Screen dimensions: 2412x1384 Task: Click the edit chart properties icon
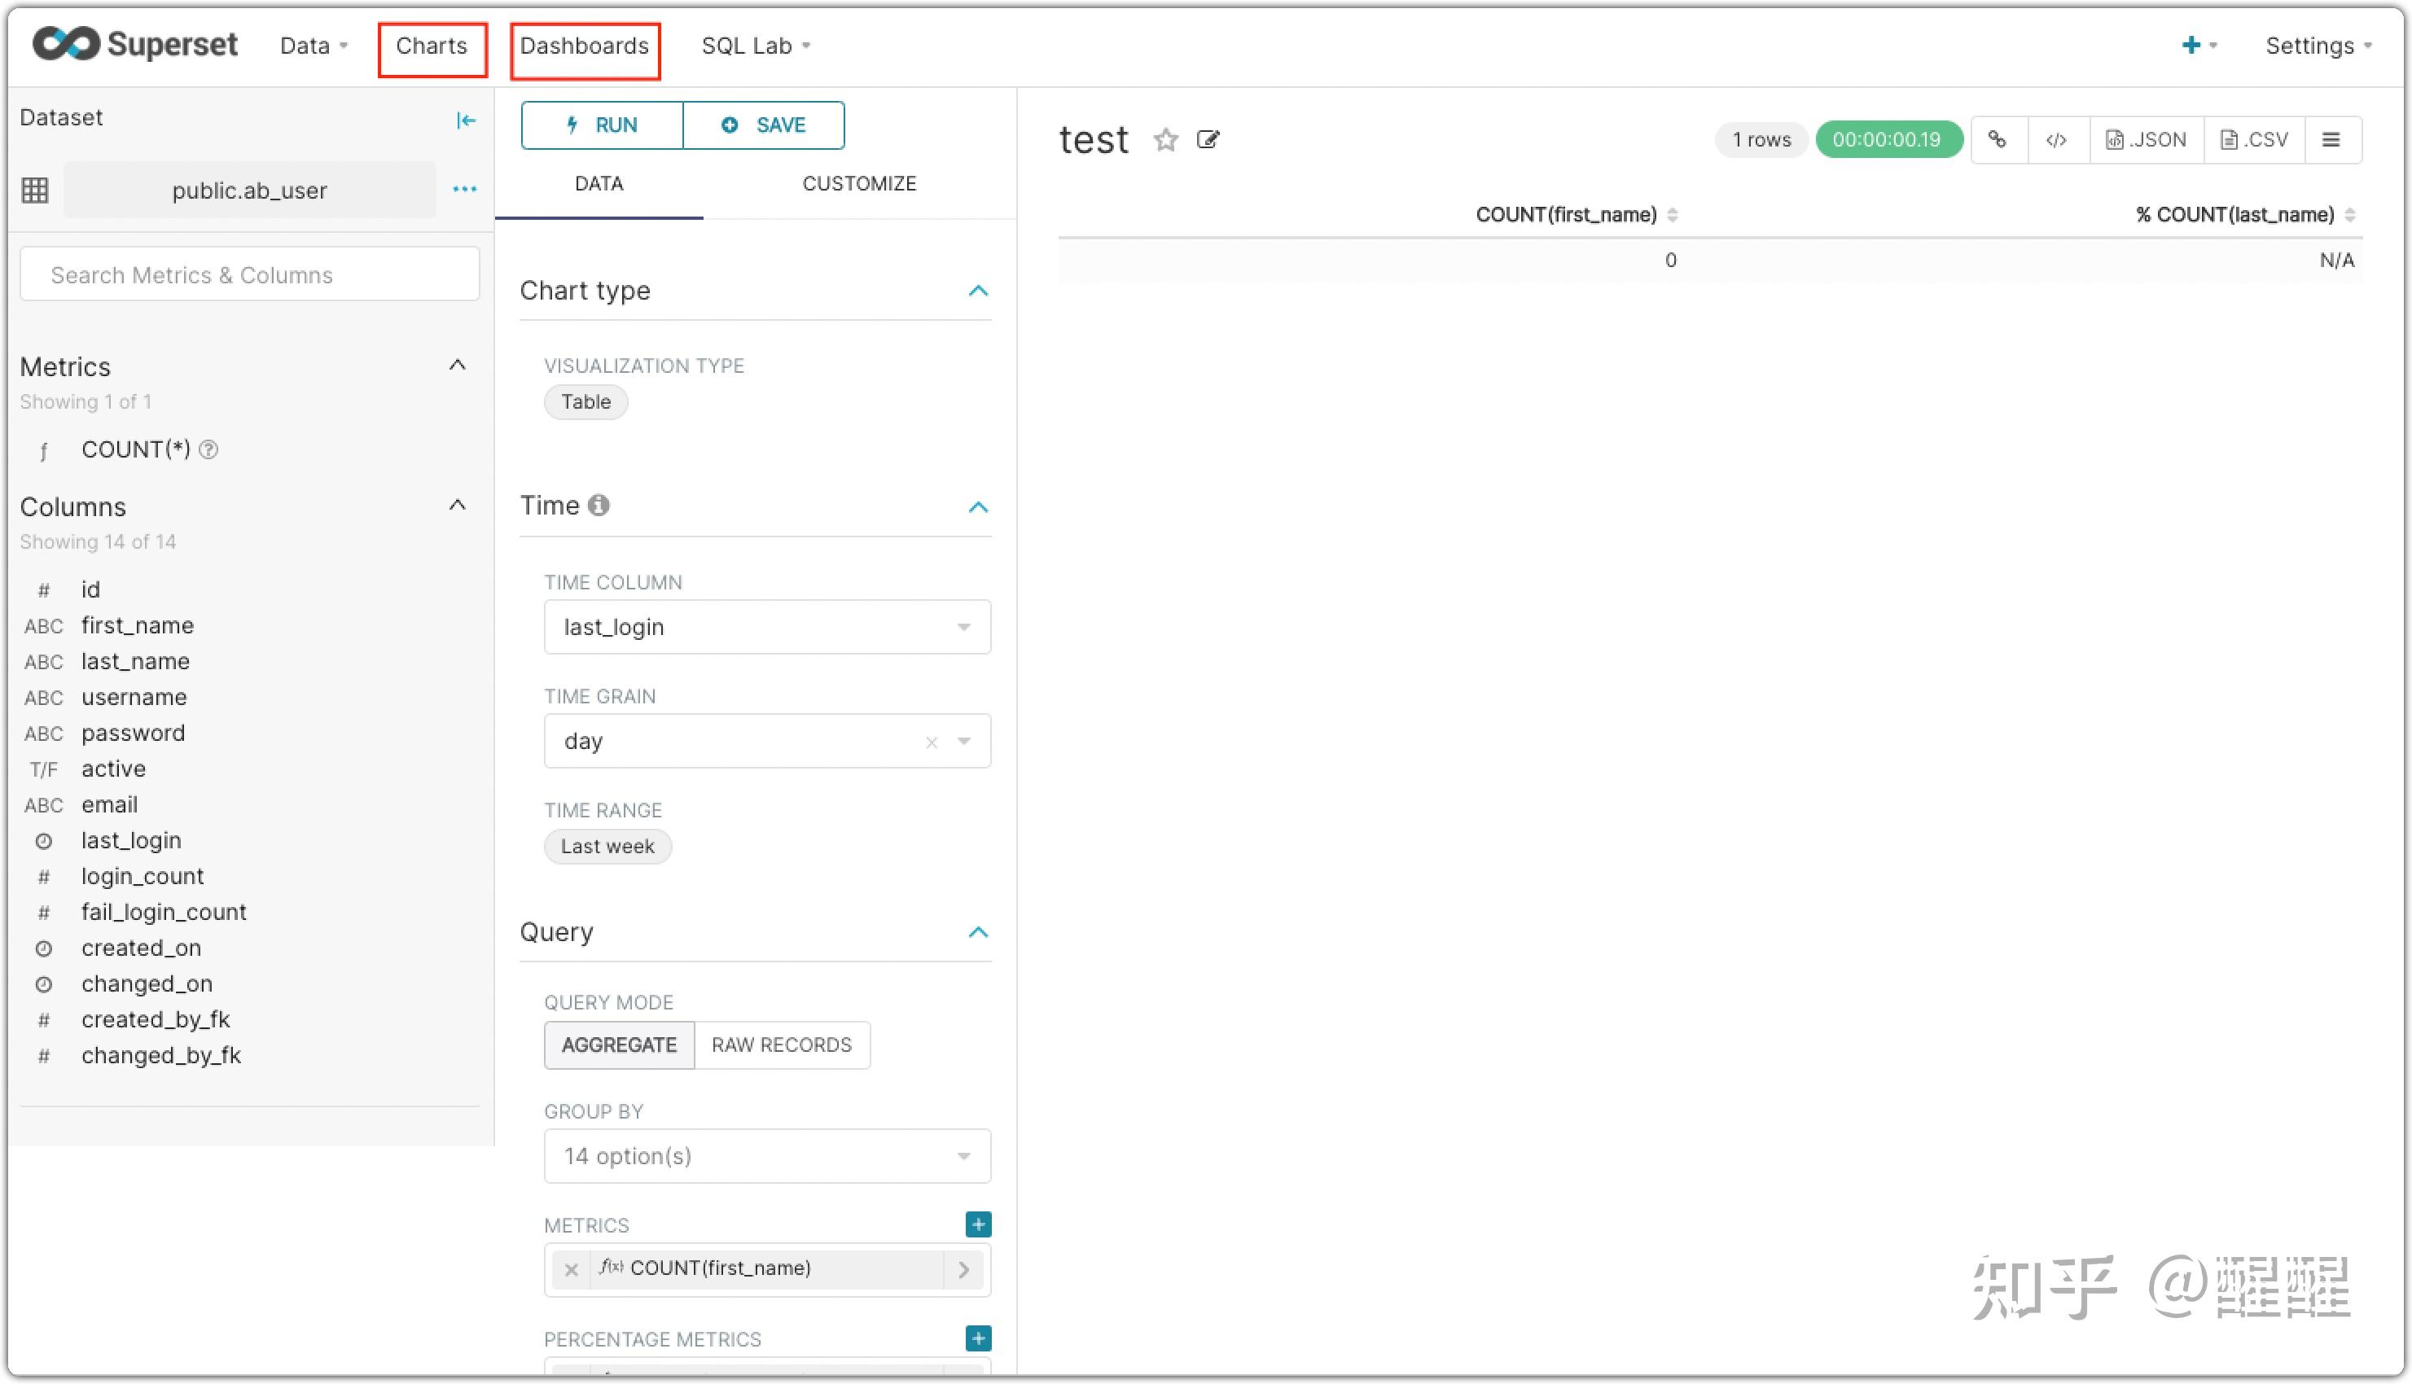click(x=1208, y=141)
